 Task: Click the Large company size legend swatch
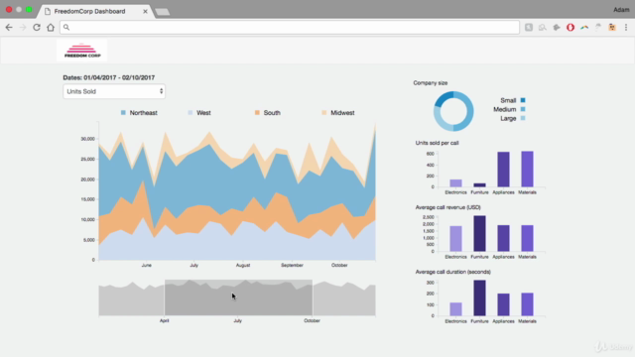click(x=523, y=118)
